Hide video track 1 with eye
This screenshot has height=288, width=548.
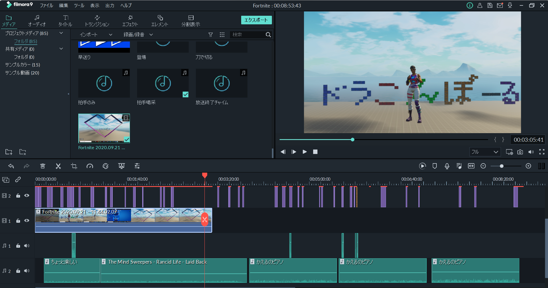(27, 221)
